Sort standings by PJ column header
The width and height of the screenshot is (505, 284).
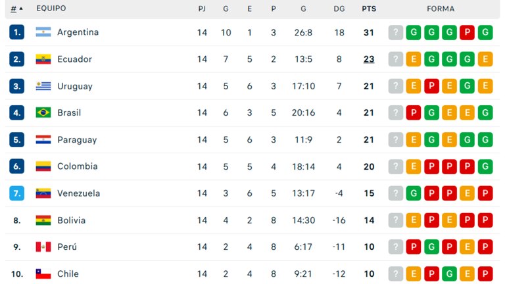(x=202, y=9)
